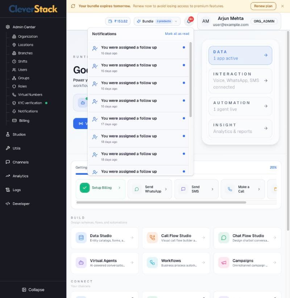Open the Users icon in sidebar
Screen dimensions: 290x298
[14, 70]
